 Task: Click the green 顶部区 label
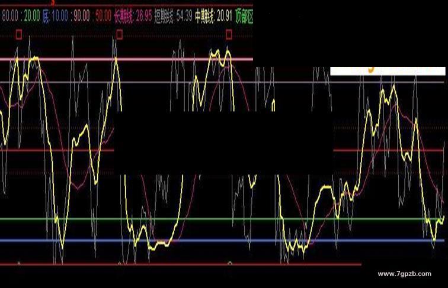(244, 16)
